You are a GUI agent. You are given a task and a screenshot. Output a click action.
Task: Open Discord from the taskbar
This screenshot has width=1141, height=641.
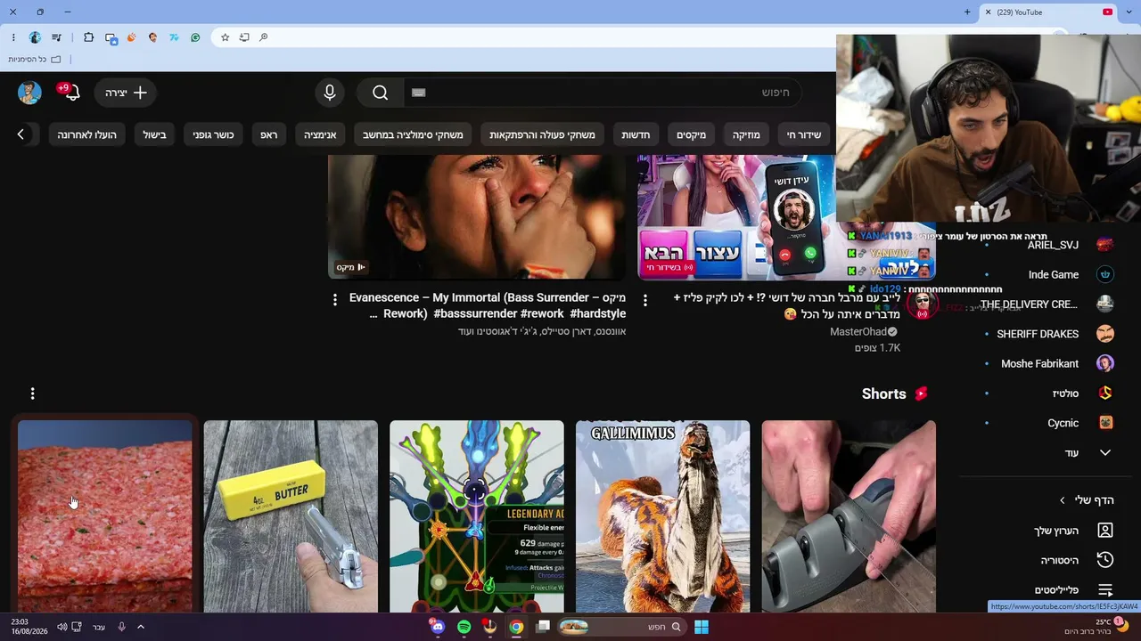[438, 627]
